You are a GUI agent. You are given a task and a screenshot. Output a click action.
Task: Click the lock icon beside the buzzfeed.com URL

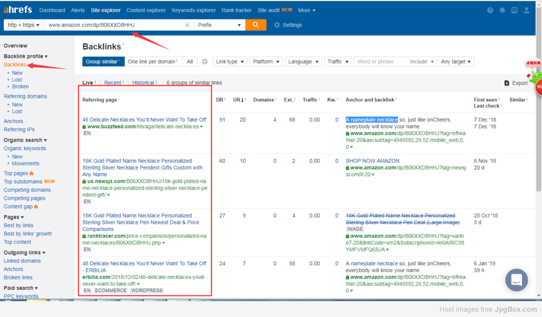[84, 127]
